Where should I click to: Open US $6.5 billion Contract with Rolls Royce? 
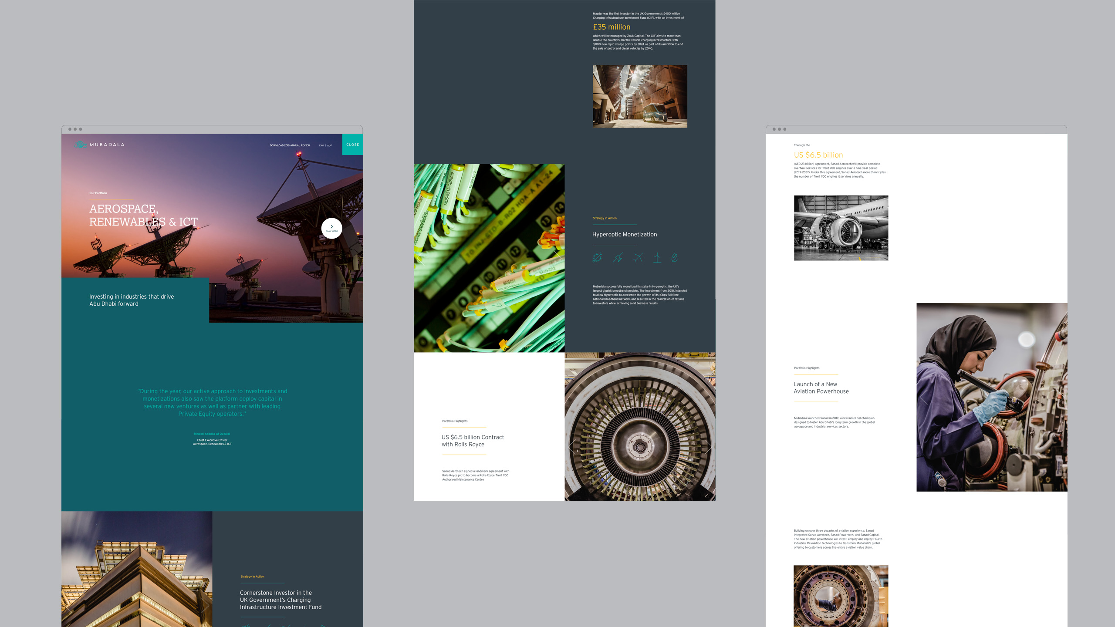(473, 441)
